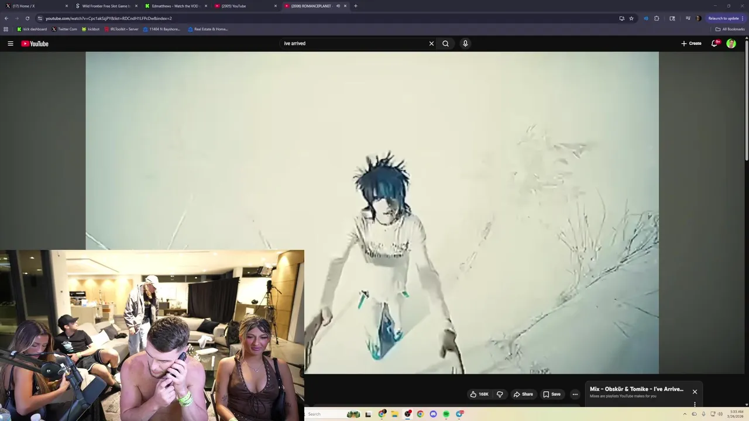Switch to Edmatthews Watch the VOD tab

point(175,6)
